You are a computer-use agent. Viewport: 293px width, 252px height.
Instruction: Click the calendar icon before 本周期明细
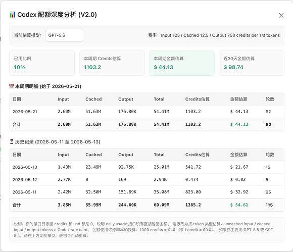(x=12, y=86)
